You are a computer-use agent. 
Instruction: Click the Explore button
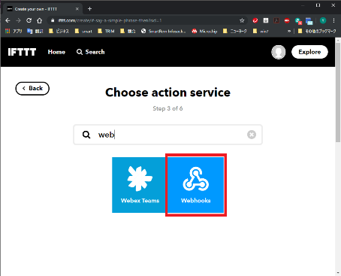(x=309, y=52)
